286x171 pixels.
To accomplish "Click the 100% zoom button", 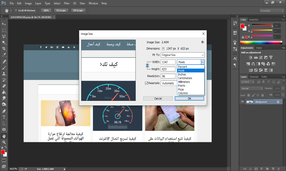I will pos(46,11).
